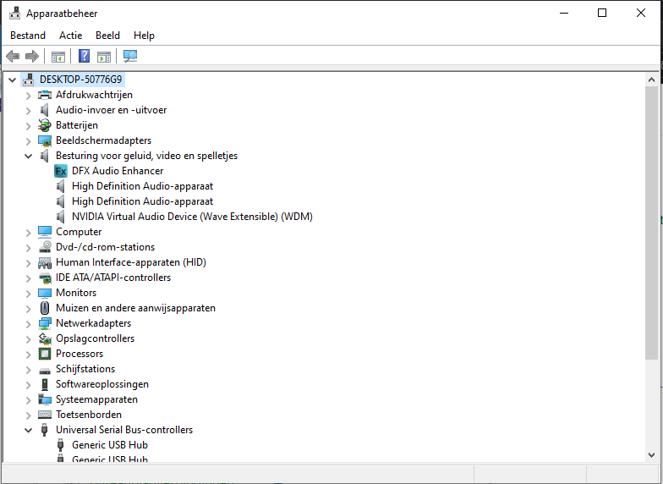Screen dimensions: 663x484
Task: Select the Softwareoplossingen label
Action: [102, 384]
